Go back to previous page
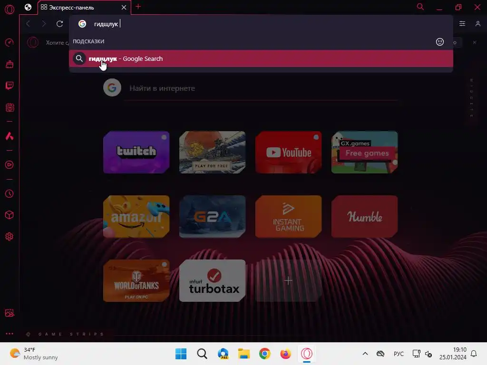The image size is (487, 365). point(28,24)
